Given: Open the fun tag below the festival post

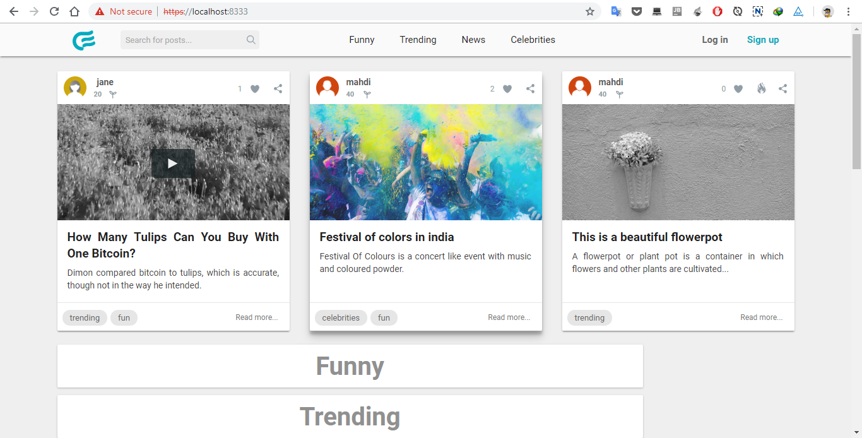Looking at the screenshot, I should coord(384,317).
